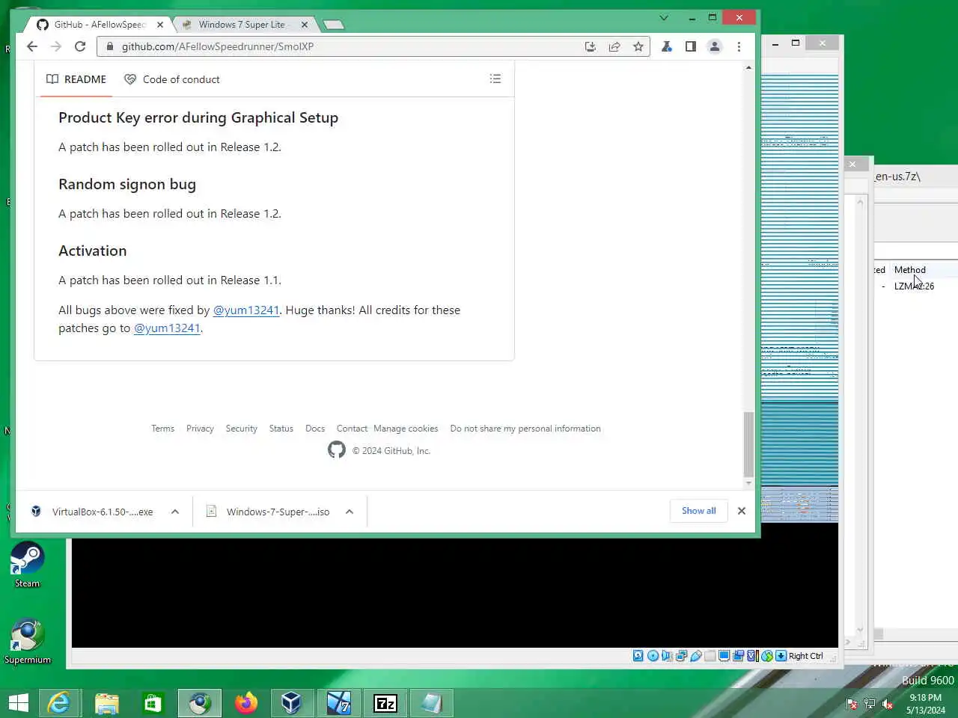Bookmark this page with the star icon
Image resolution: width=958 pixels, height=718 pixels.
tap(638, 46)
